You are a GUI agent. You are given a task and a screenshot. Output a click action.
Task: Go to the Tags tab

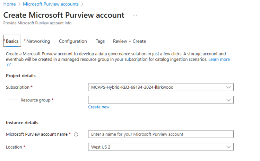click(100, 41)
